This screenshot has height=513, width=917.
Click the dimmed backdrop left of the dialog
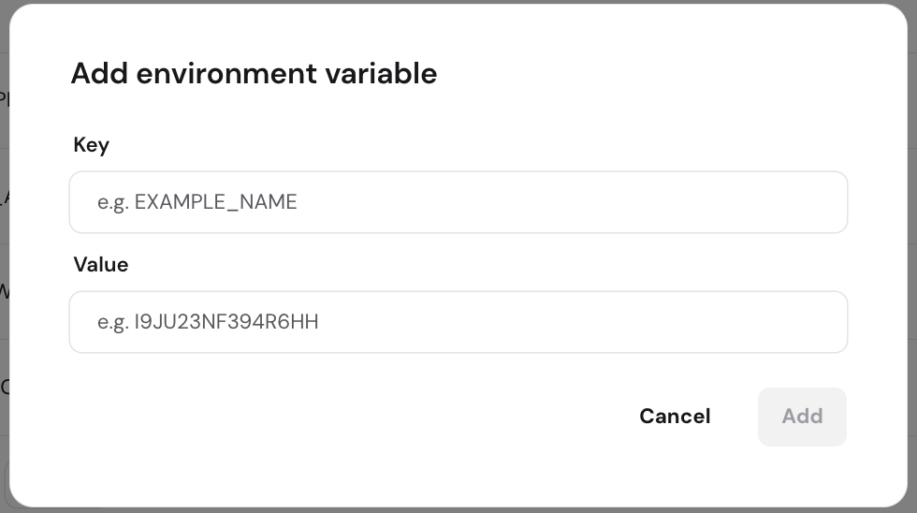(4, 257)
